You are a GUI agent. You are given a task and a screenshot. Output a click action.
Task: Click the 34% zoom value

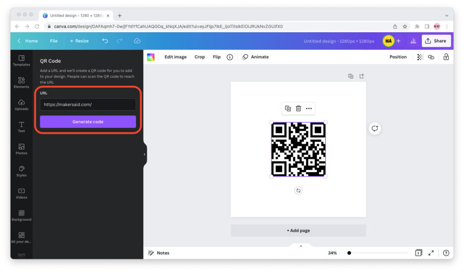point(332,253)
